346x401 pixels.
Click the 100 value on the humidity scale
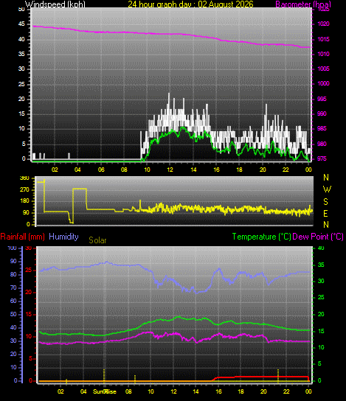tap(12, 248)
